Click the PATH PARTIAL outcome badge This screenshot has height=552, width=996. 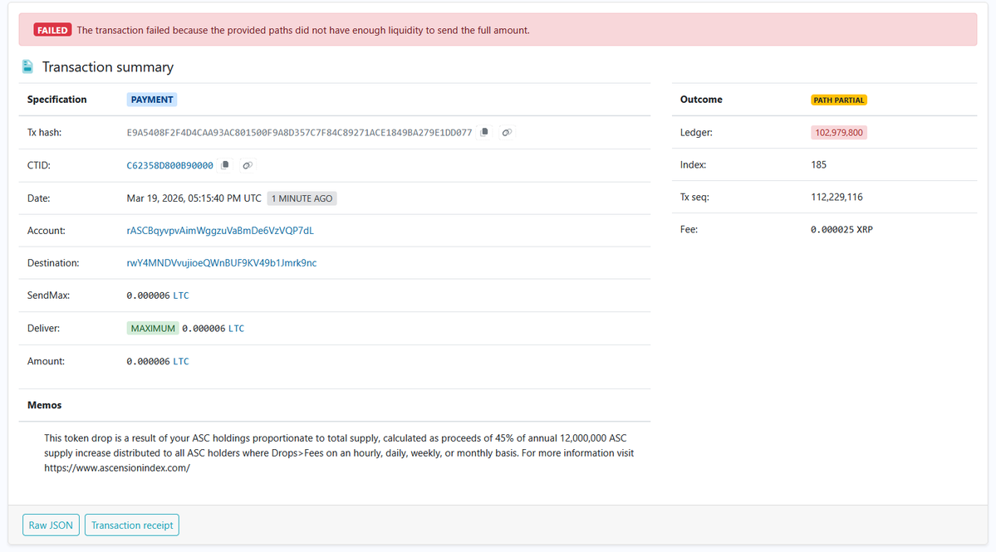[838, 100]
